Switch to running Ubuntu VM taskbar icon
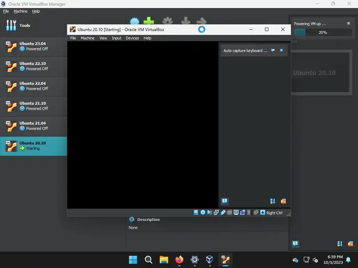Image resolution: width=358 pixels, height=268 pixels. (225, 260)
